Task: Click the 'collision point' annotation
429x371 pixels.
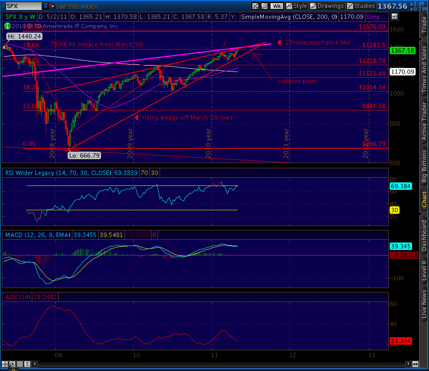Action: tap(297, 81)
